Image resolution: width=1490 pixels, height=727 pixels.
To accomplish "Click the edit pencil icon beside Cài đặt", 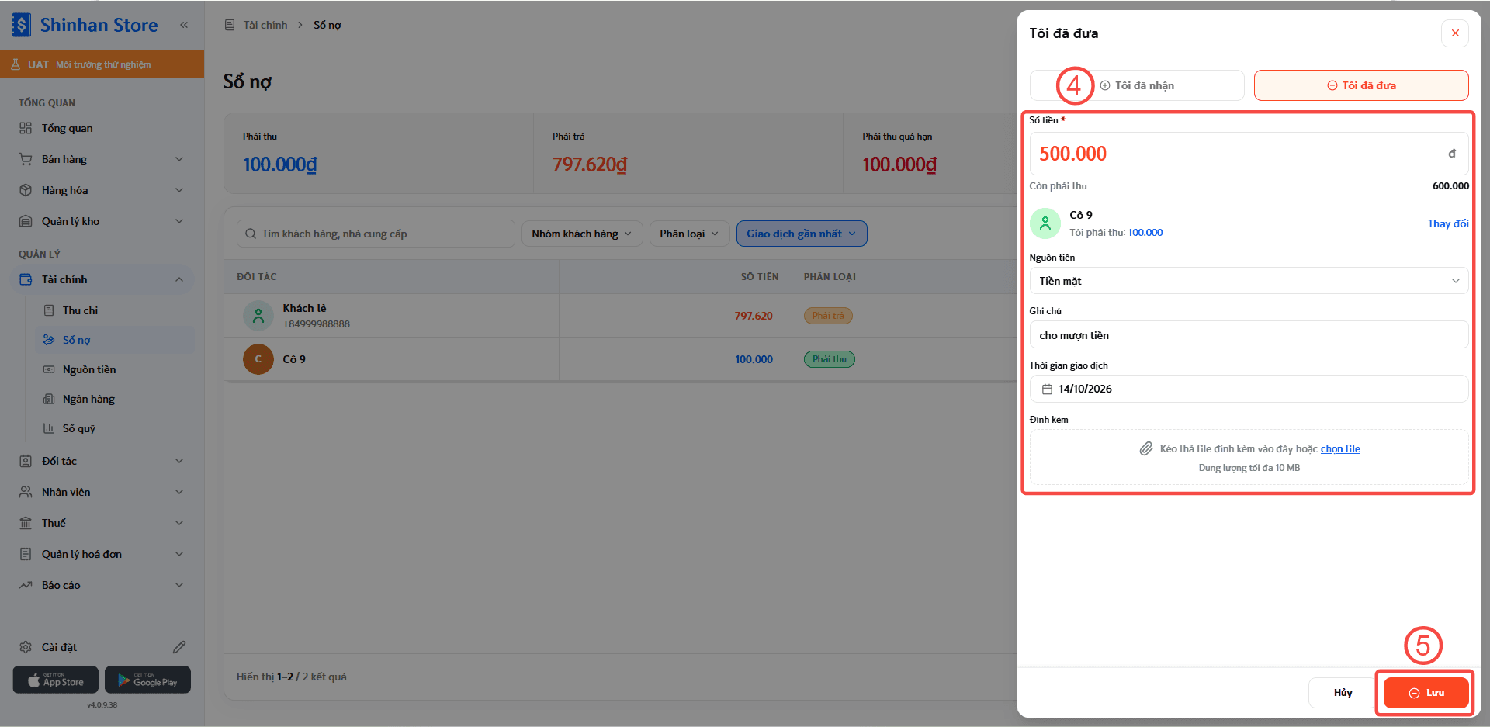I will tap(179, 647).
